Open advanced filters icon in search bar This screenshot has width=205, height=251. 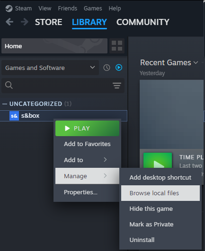click(x=117, y=86)
